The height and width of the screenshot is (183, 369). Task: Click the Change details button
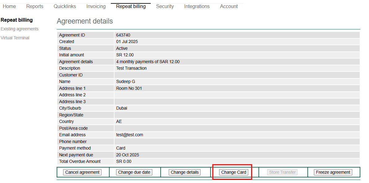point(185,172)
